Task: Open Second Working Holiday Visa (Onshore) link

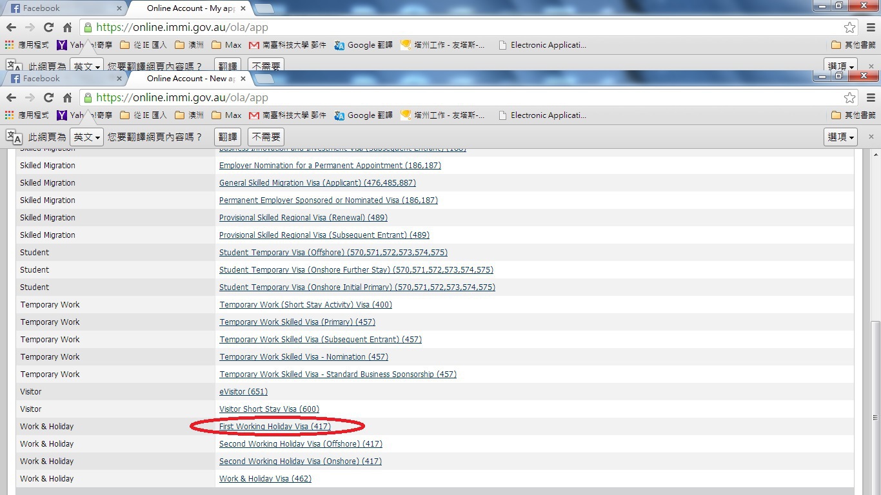Action: tap(301, 461)
